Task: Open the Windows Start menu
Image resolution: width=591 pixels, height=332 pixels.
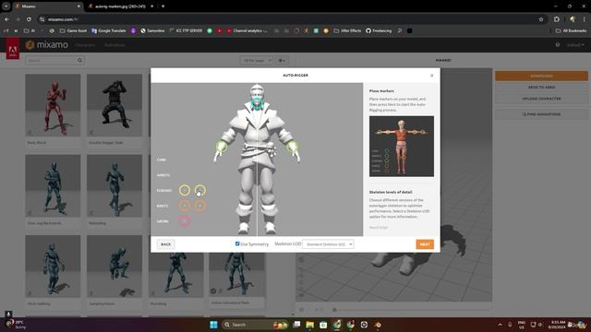Action: [x=213, y=325]
